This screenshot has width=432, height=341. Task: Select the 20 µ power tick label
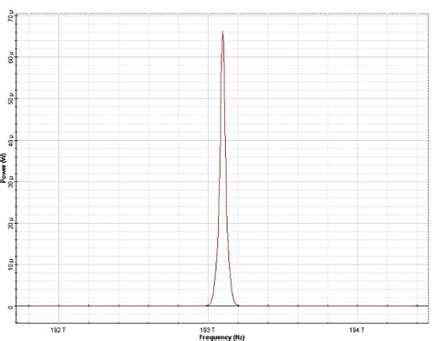click(x=11, y=223)
